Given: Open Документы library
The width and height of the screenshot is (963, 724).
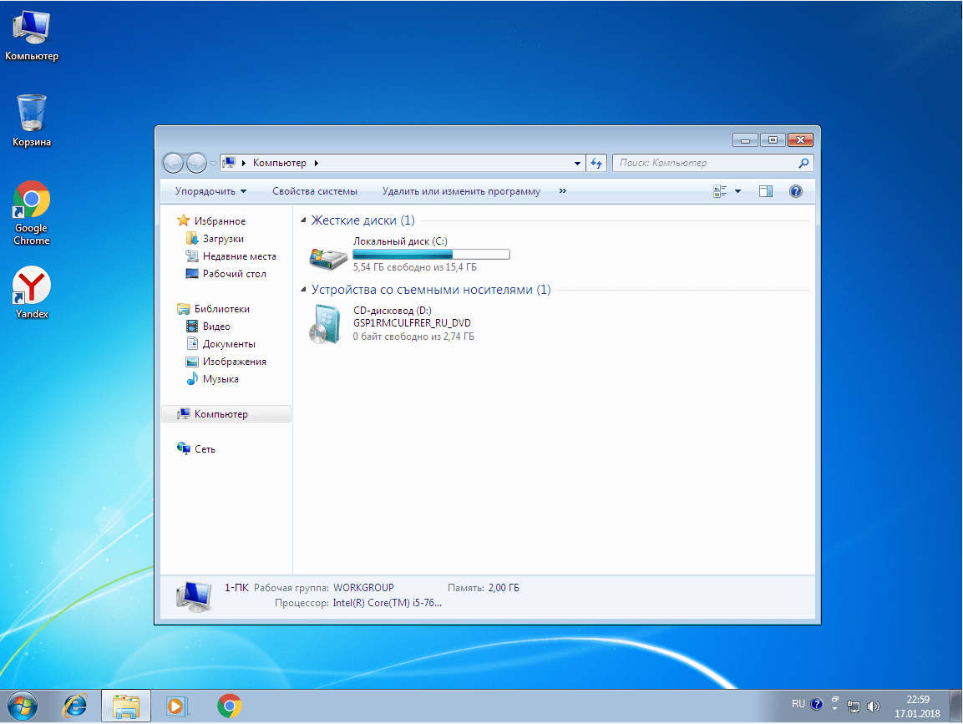Looking at the screenshot, I should point(220,344).
